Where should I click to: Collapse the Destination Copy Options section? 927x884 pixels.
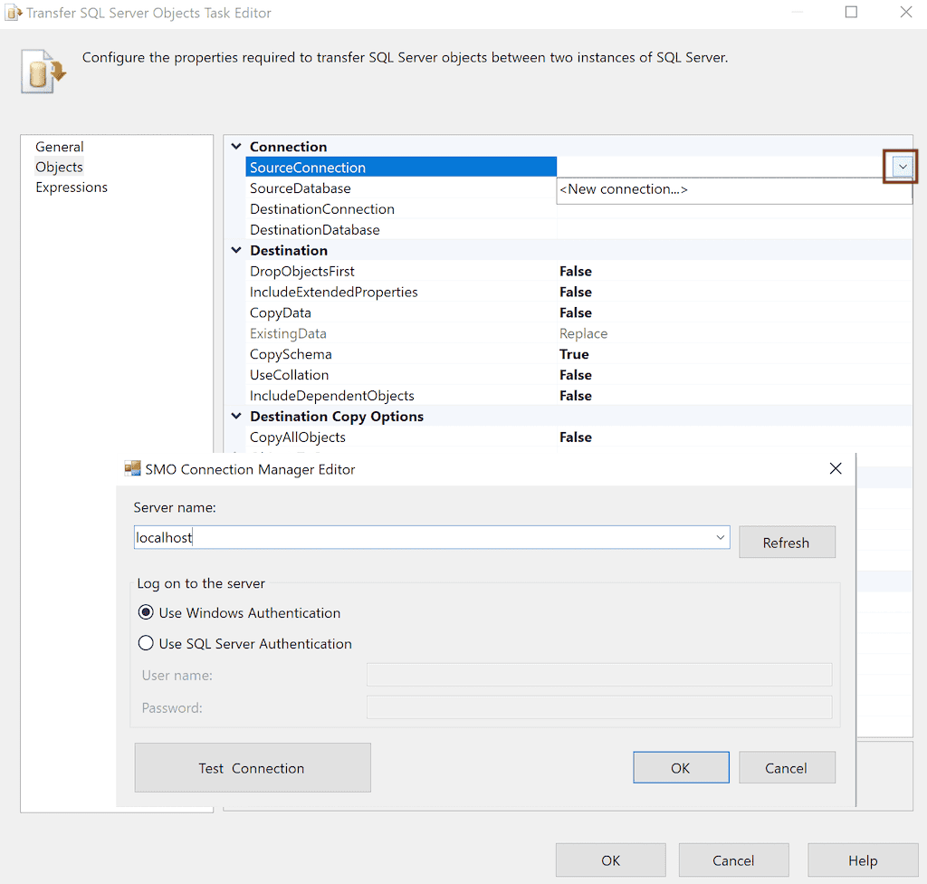pos(235,416)
